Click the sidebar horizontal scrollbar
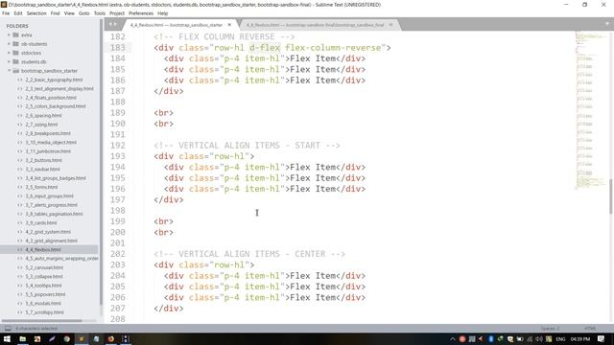Image resolution: width=614 pixels, height=345 pixels. (41, 321)
